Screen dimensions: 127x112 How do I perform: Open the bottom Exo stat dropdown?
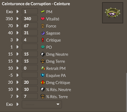click(x=42, y=104)
